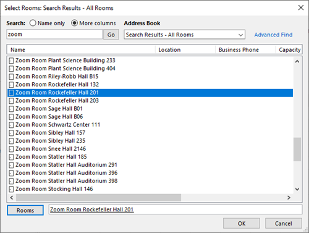This screenshot has height=233, width=309.
Task: Click room icon beside Plant Science Building 233
Action: pyautogui.click(x=11, y=61)
